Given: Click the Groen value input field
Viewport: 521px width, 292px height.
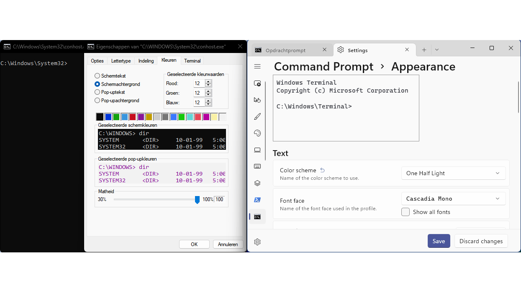Looking at the screenshot, I should click(199, 93).
